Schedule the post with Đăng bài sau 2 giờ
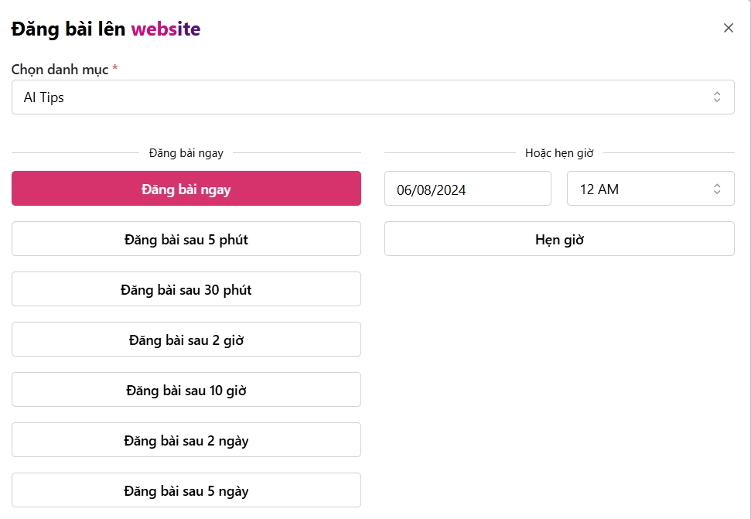The image size is (751, 519). click(186, 340)
